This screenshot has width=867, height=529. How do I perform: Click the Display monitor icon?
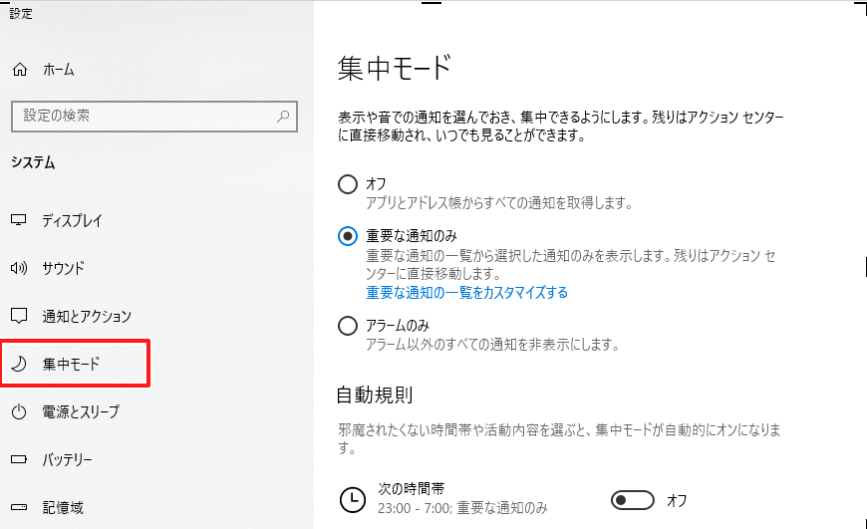[x=19, y=220]
